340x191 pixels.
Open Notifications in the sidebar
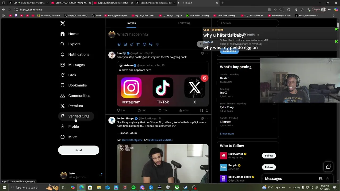pyautogui.click(x=75, y=54)
